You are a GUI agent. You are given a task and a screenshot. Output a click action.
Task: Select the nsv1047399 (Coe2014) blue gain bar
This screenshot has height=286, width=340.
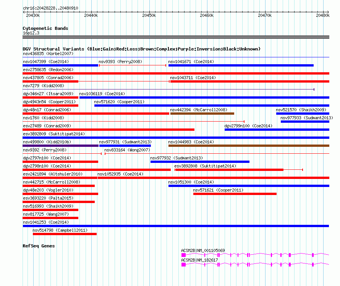(x=60, y=65)
